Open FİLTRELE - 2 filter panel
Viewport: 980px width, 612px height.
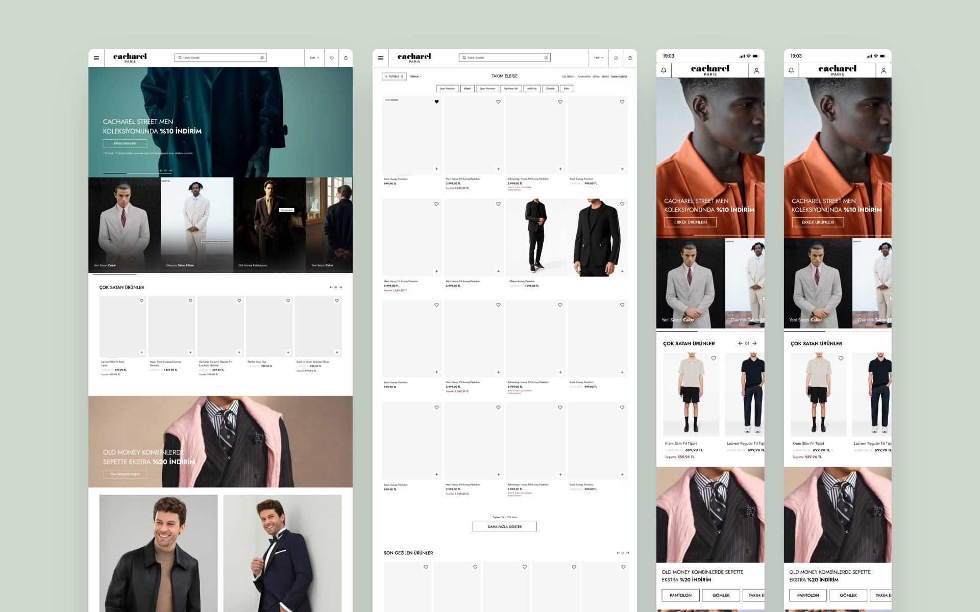click(394, 76)
